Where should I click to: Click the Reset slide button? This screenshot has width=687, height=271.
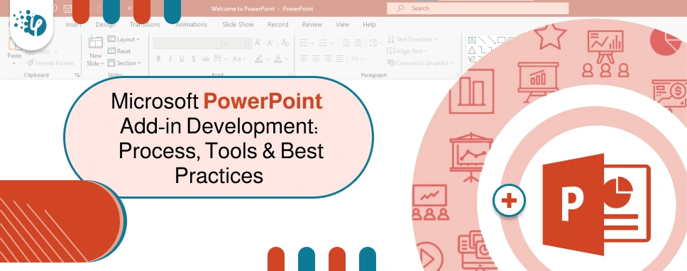pyautogui.click(x=119, y=51)
